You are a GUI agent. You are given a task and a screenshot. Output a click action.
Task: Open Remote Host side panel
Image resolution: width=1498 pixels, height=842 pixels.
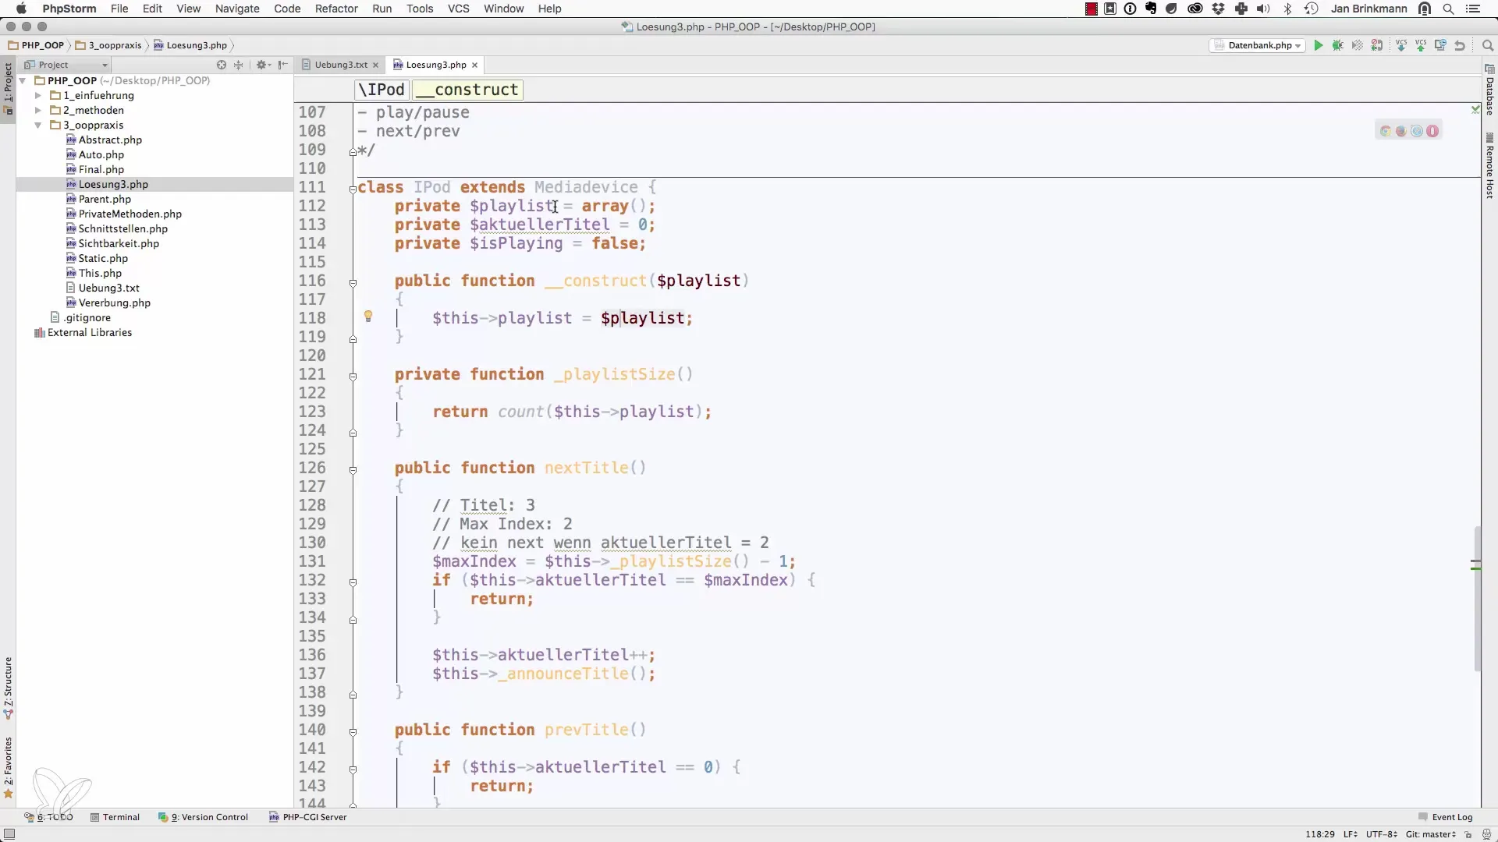(1489, 165)
